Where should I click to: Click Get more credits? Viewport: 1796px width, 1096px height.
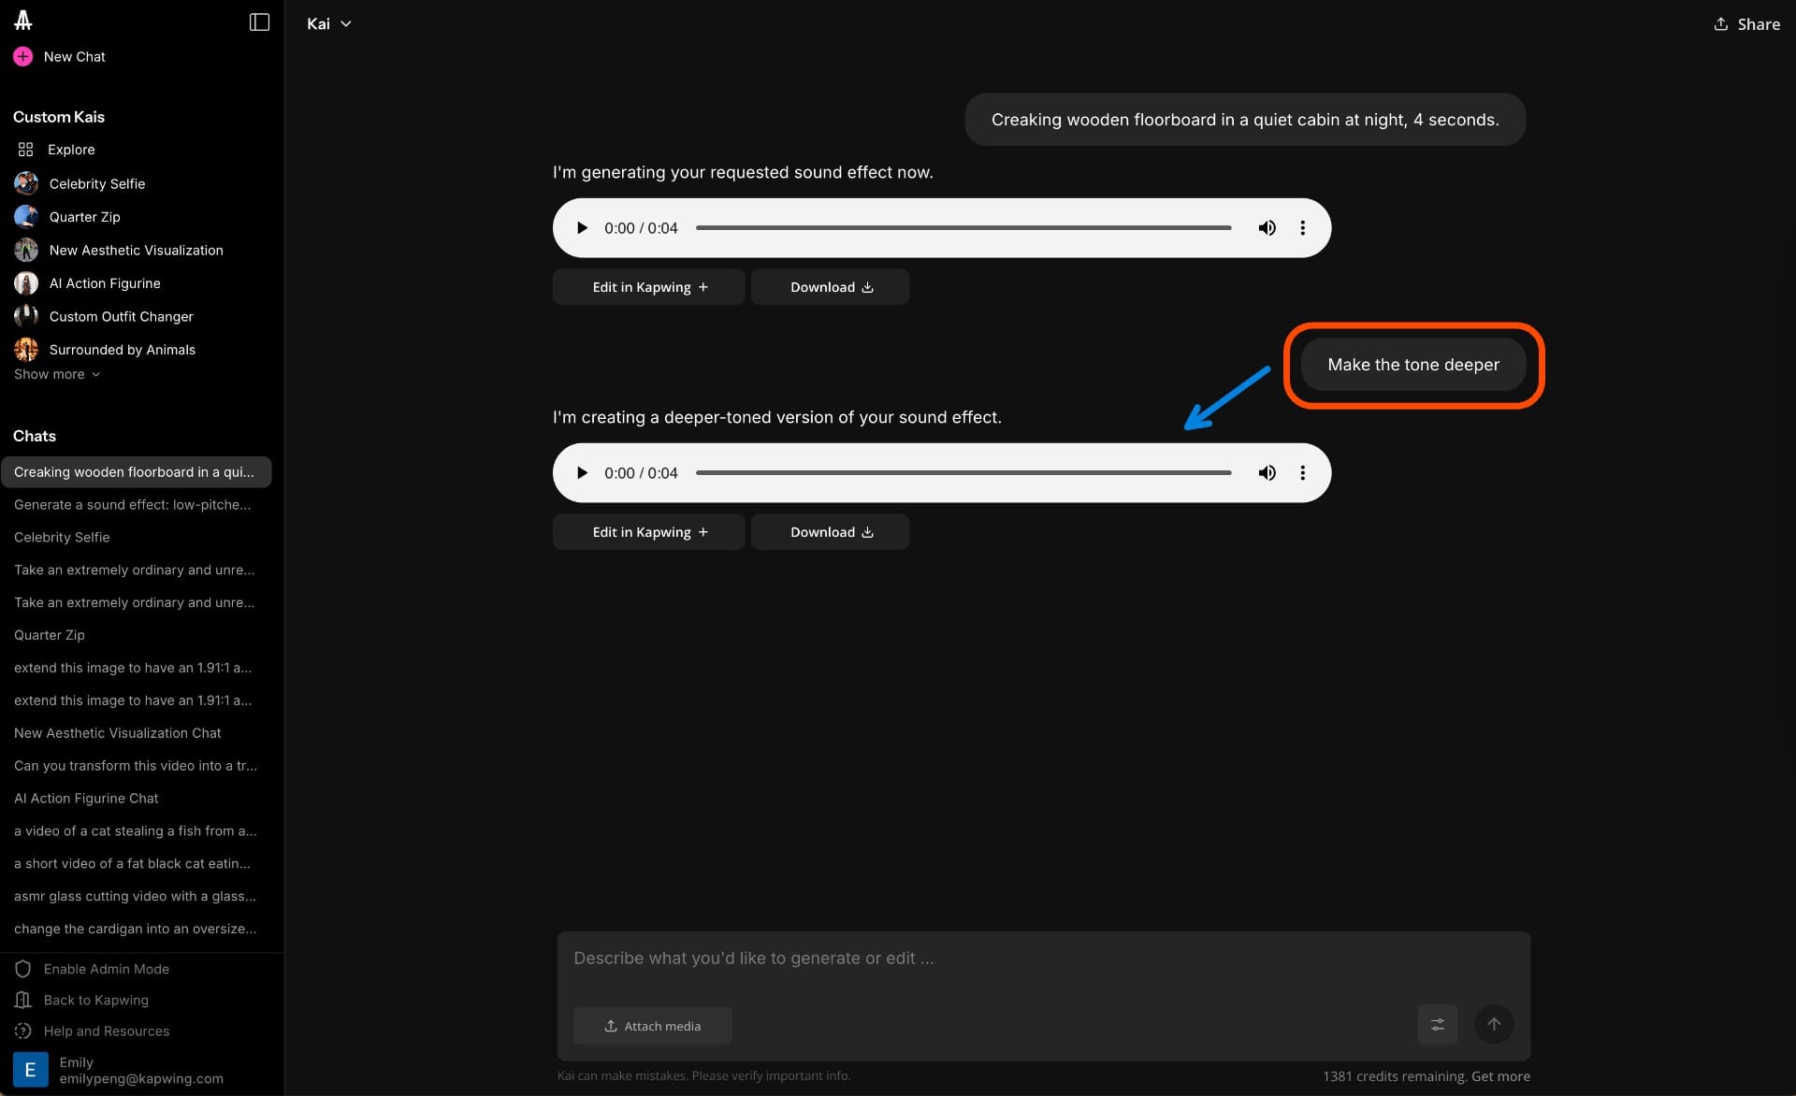coord(1500,1075)
